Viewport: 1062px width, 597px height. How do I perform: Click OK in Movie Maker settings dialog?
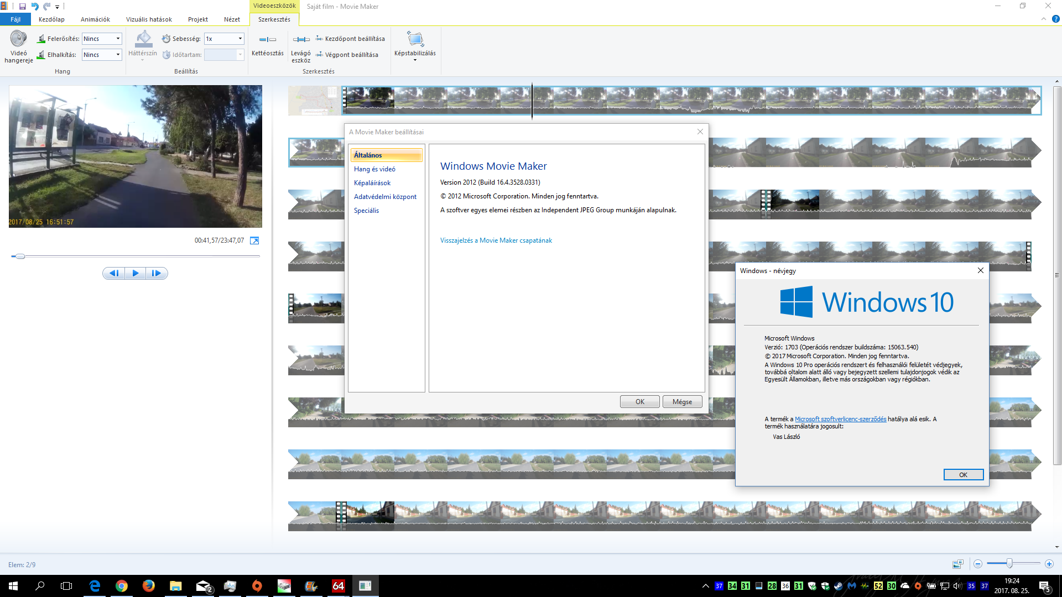[x=640, y=402]
